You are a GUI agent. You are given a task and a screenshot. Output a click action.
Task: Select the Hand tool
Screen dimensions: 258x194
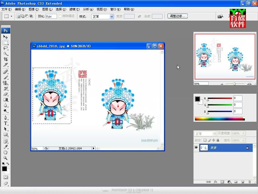pyautogui.click(x=6, y=152)
